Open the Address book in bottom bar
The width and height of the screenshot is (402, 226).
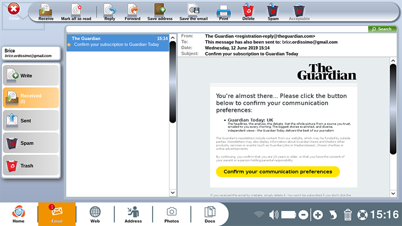pyautogui.click(x=133, y=214)
